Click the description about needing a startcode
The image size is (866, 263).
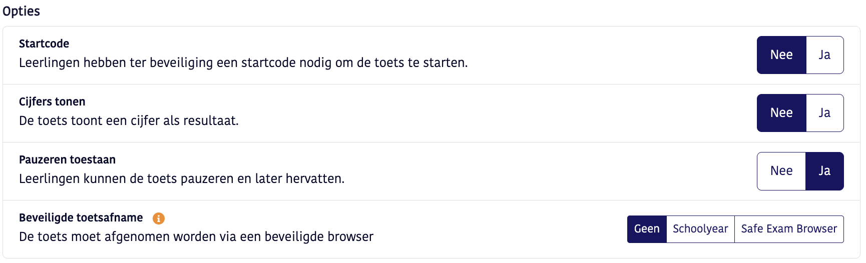click(243, 63)
